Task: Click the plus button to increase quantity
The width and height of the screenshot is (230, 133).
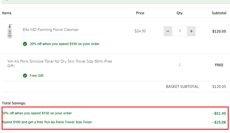Action: tap(191, 31)
